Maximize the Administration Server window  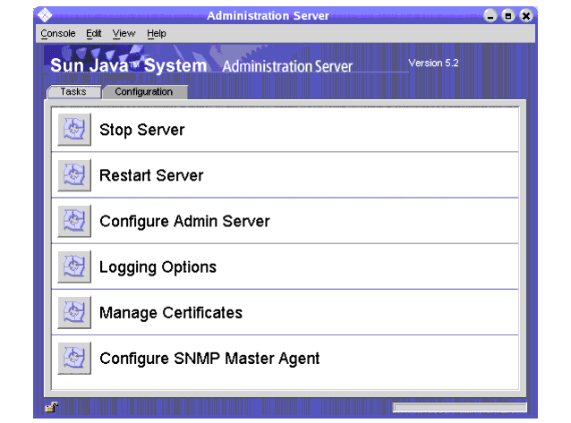click(x=508, y=16)
